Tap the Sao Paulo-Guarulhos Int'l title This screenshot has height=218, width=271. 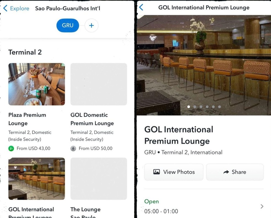pos(67,8)
